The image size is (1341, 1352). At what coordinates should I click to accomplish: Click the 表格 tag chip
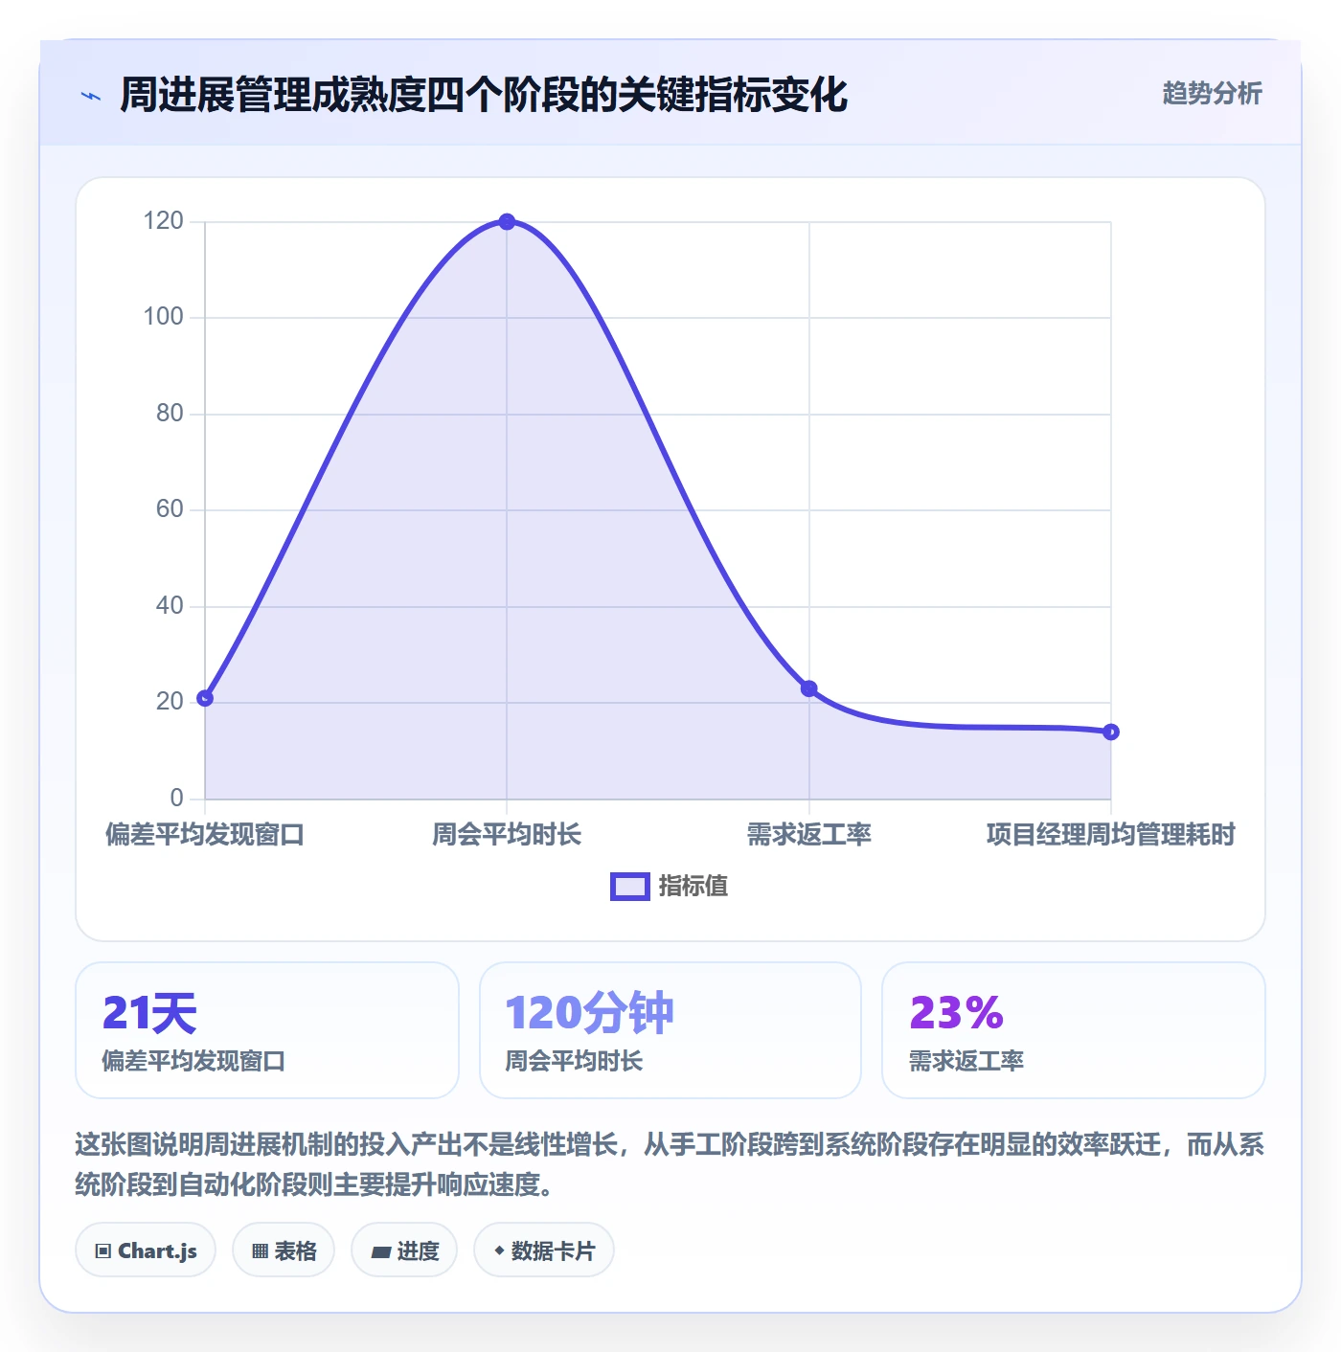(284, 1251)
